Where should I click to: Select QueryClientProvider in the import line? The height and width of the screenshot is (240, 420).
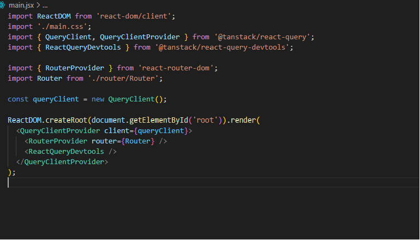tap(140, 37)
